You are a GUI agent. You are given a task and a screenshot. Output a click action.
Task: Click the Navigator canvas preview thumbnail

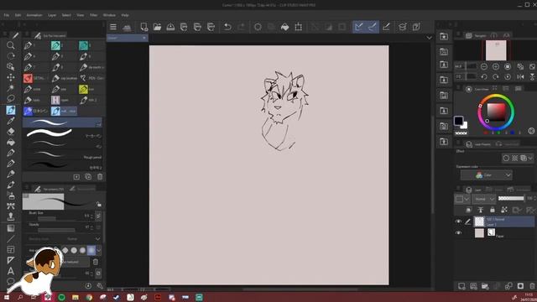coord(496,50)
